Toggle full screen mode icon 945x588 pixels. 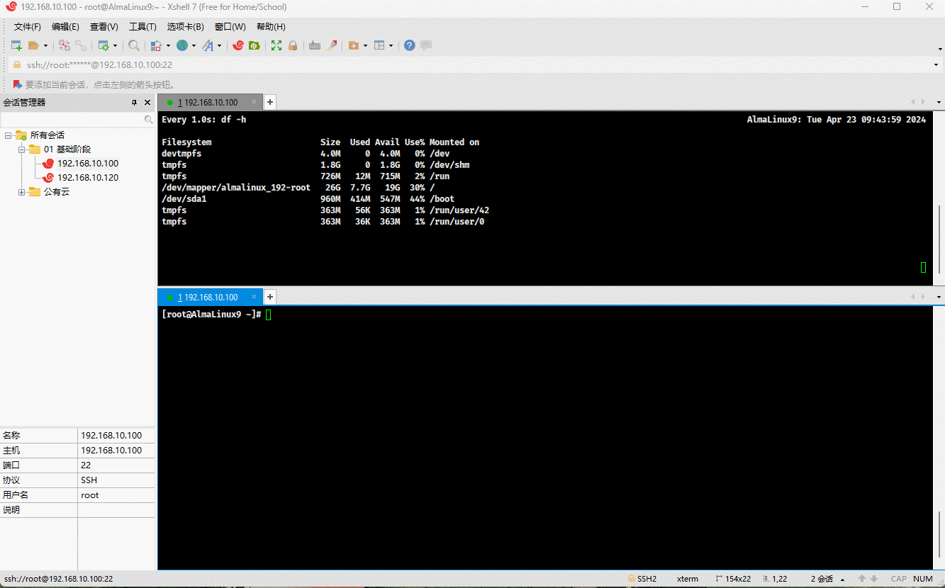click(x=276, y=45)
